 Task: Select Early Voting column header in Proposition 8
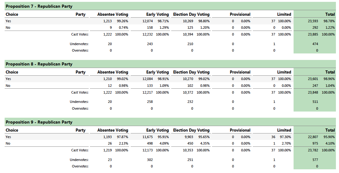(157, 72)
